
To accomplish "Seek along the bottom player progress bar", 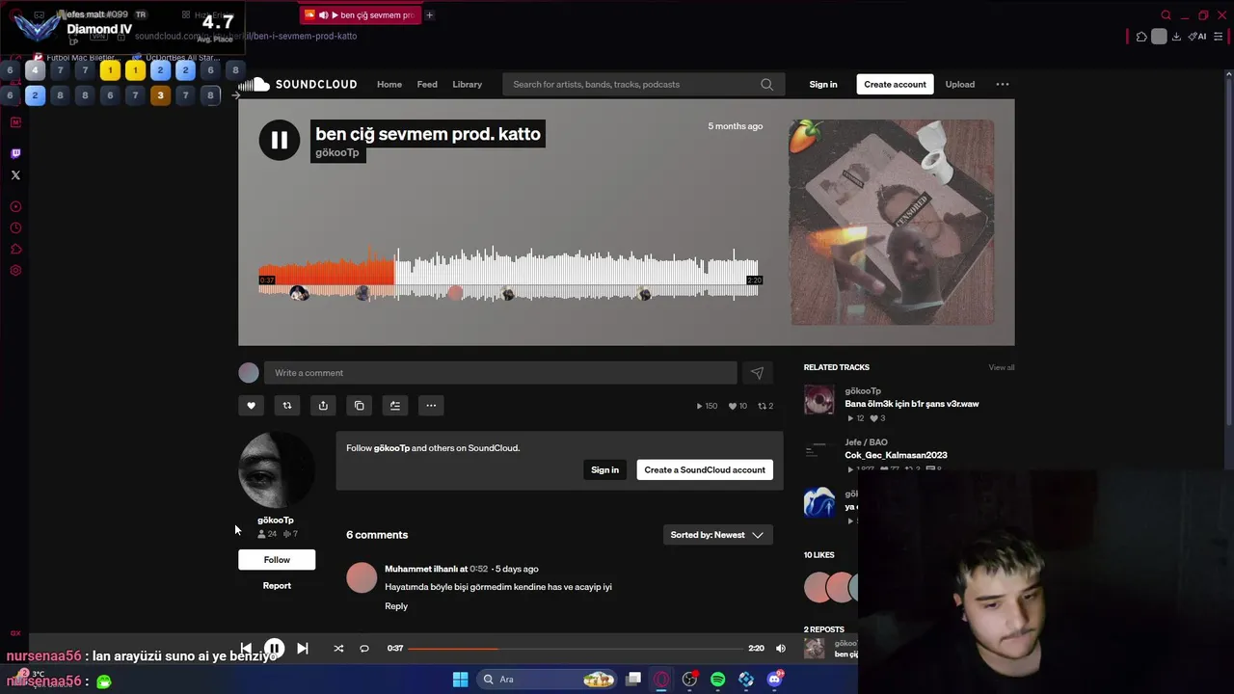I will [x=576, y=649].
